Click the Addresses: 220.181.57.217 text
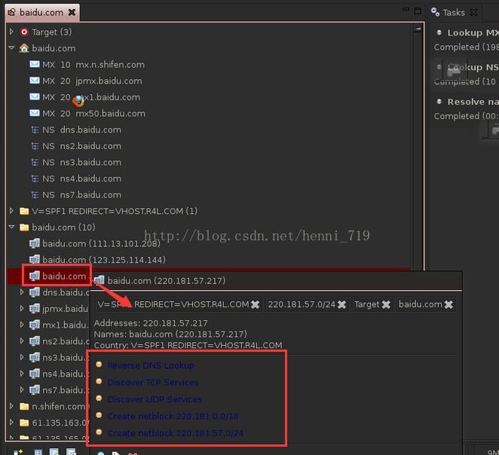 [x=151, y=323]
